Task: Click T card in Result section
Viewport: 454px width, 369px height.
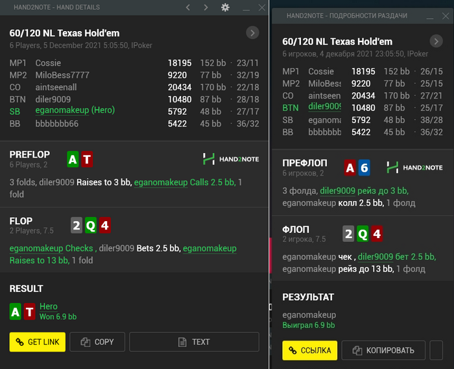Action: click(x=30, y=311)
